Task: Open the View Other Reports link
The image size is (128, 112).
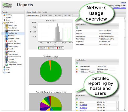Action: [x=119, y=8]
